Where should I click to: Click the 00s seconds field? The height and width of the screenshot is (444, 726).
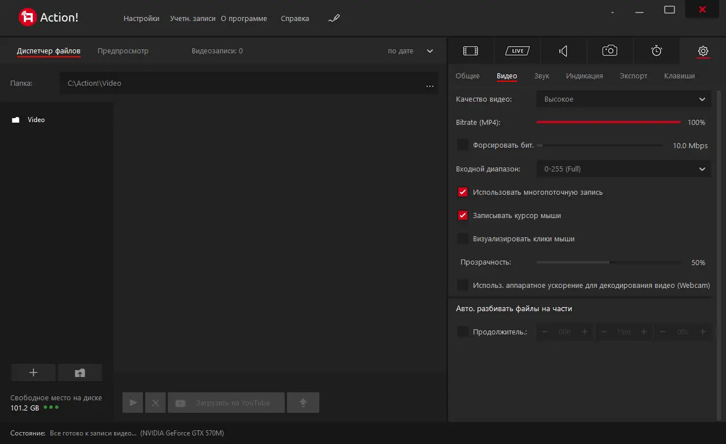(x=683, y=332)
